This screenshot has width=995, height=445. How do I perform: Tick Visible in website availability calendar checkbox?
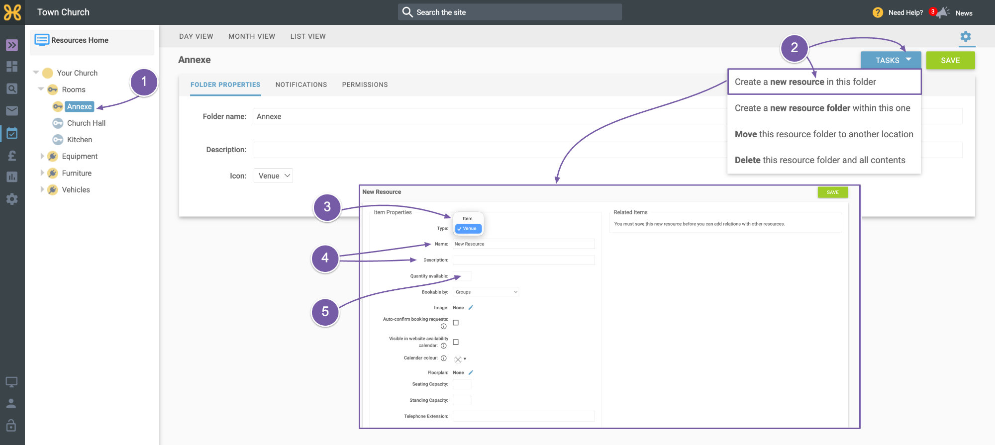(x=456, y=342)
